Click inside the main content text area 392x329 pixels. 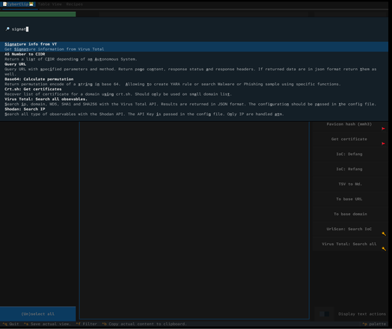195,220
